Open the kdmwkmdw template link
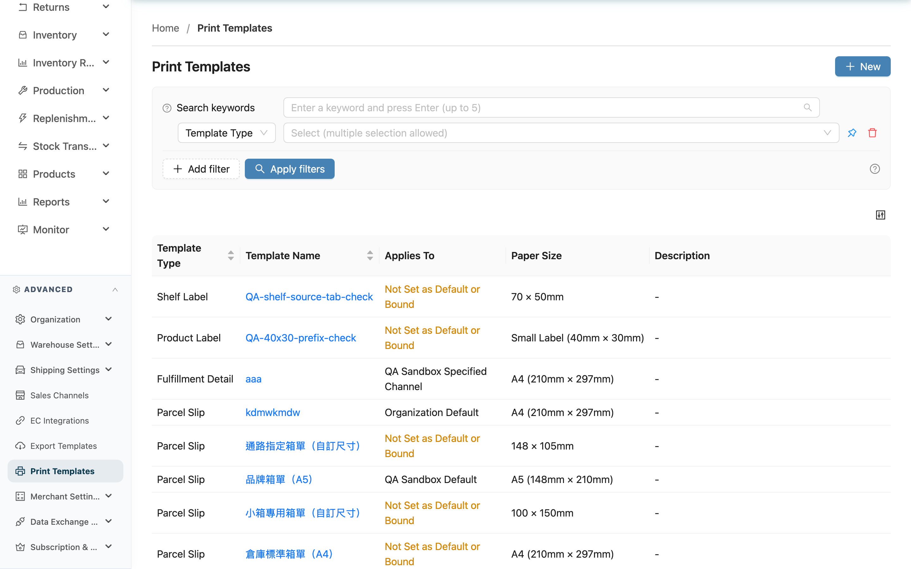911x569 pixels. pyautogui.click(x=273, y=413)
